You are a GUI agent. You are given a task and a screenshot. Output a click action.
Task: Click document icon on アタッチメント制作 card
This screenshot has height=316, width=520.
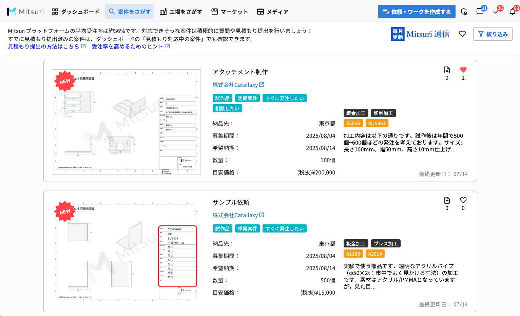447,70
